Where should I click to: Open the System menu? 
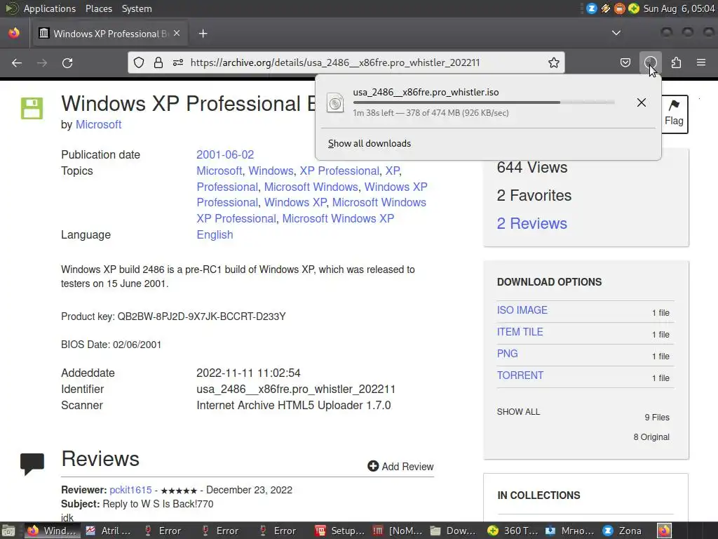click(137, 8)
